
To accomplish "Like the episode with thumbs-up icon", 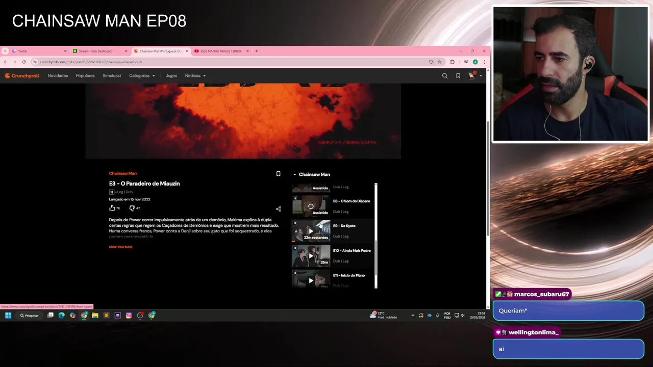I will coord(112,208).
